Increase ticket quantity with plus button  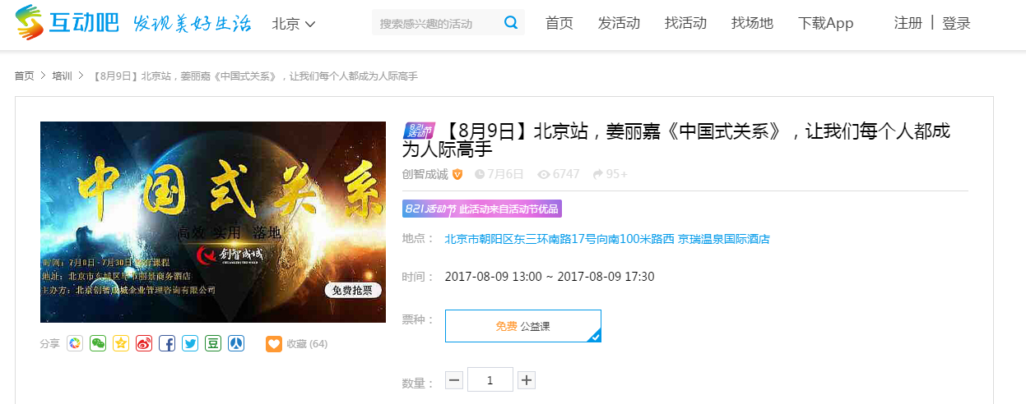tap(527, 380)
